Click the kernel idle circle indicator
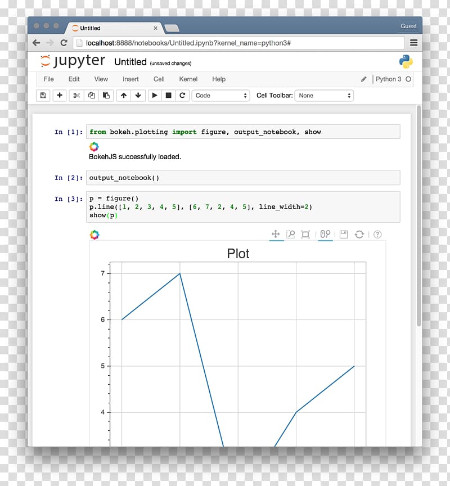450x486 pixels. [408, 79]
